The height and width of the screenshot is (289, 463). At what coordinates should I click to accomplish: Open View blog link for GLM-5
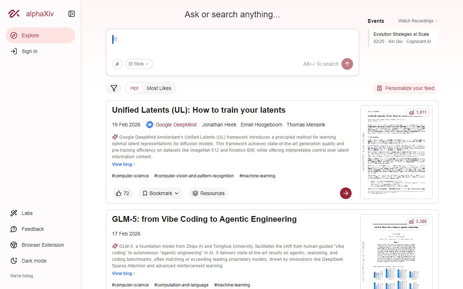pos(123,273)
